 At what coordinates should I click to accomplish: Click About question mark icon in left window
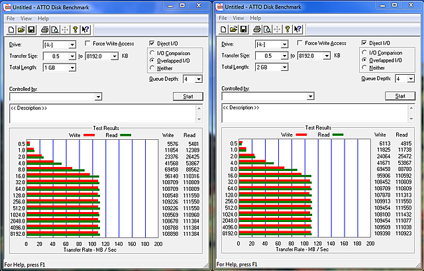[75, 29]
